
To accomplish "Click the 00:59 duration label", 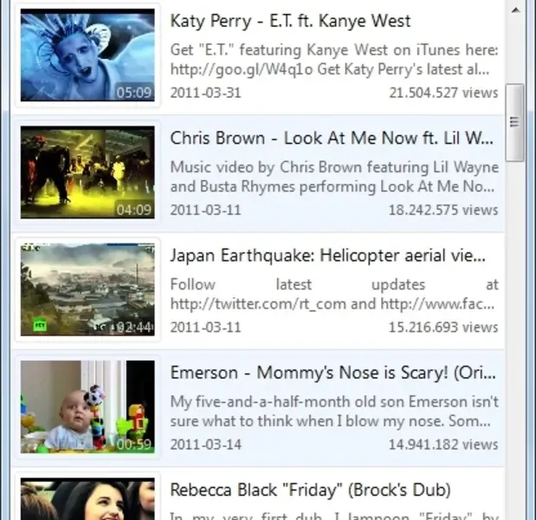I will tap(133, 444).
